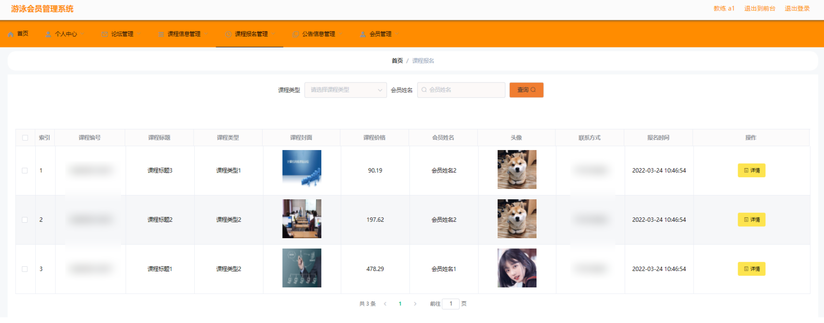Viewport: 824px width, 323px height.
Task: Click 退出登录 link in header
Action: 797,8
